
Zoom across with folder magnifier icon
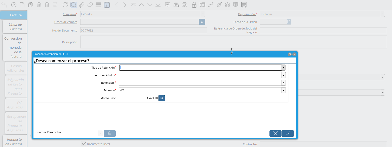click(x=202, y=5)
